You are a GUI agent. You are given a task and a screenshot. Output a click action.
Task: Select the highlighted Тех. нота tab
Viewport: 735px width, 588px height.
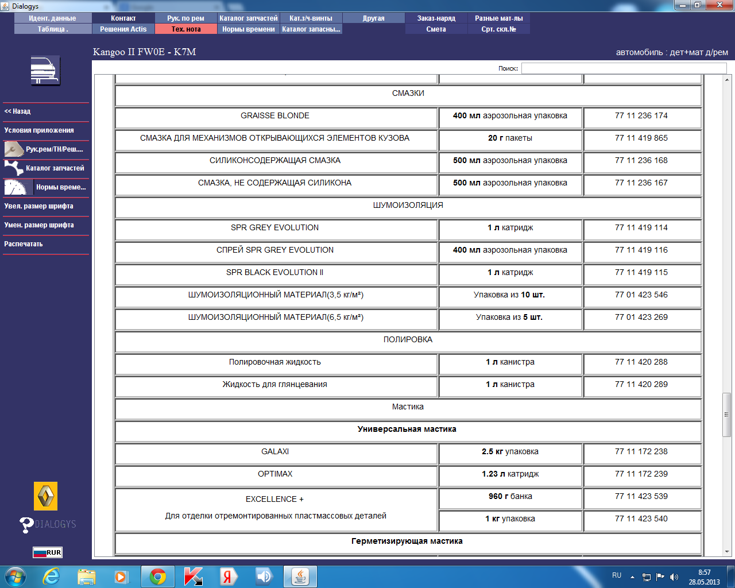(x=186, y=29)
